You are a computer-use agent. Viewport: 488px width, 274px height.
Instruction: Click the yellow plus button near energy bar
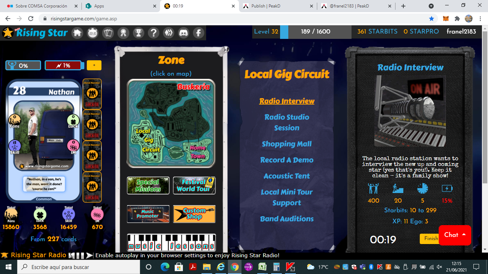94,65
